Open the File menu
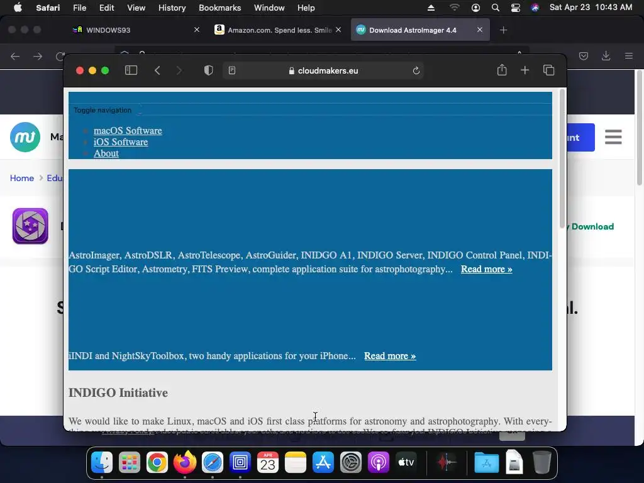Viewport: 644px width, 483px height. coord(80,8)
